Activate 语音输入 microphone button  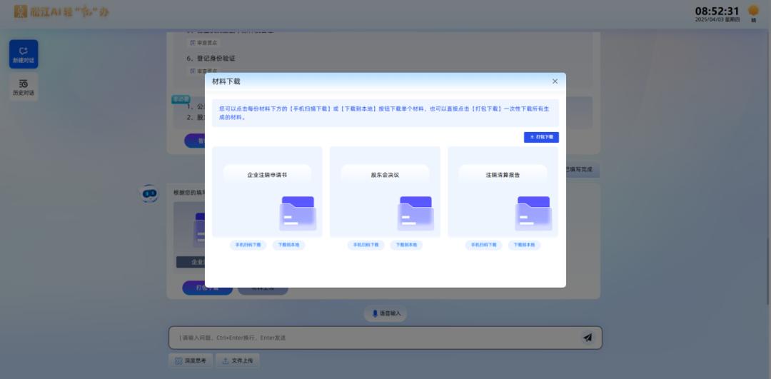tap(385, 313)
